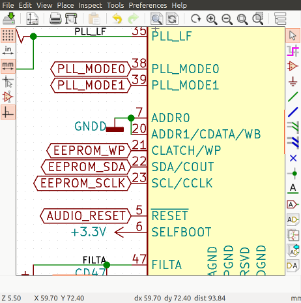This screenshot has height=303, width=301.
Task: Toggle hidden pins display
Action: 8,97
